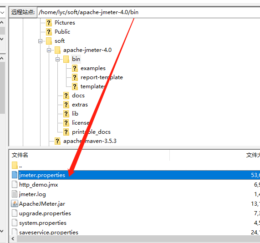Screen dimensions: 260x243
Task: Select the http_demo.jmx file
Action: pos(38,184)
